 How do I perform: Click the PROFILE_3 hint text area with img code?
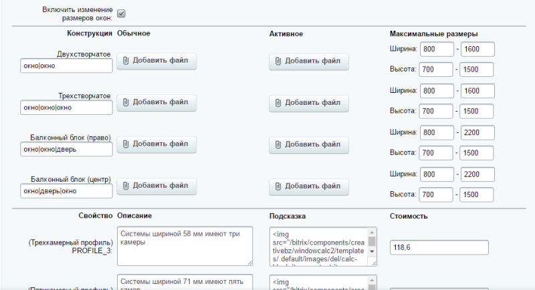click(318, 246)
